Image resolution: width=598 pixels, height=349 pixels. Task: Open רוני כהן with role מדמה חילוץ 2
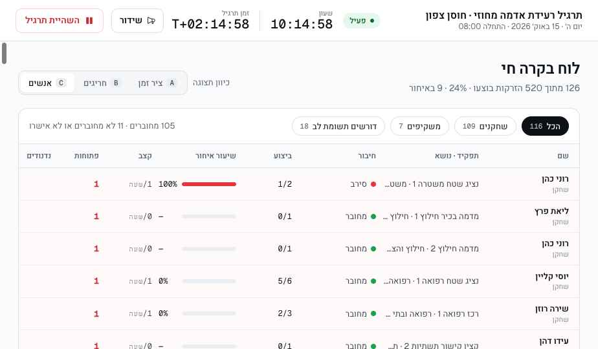(x=555, y=244)
